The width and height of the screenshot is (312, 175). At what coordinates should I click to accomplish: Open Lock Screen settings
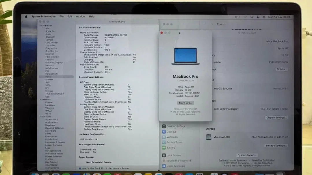coord(173,155)
